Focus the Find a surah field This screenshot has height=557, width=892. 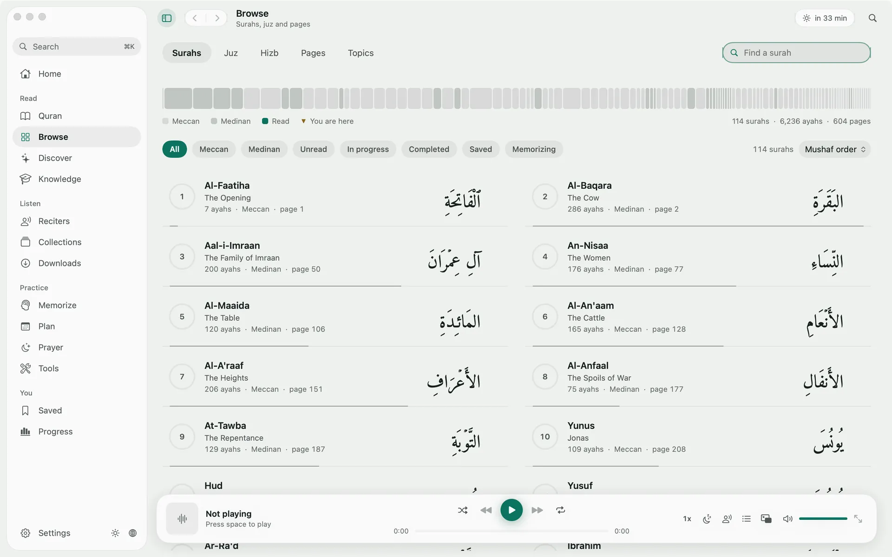(x=796, y=52)
